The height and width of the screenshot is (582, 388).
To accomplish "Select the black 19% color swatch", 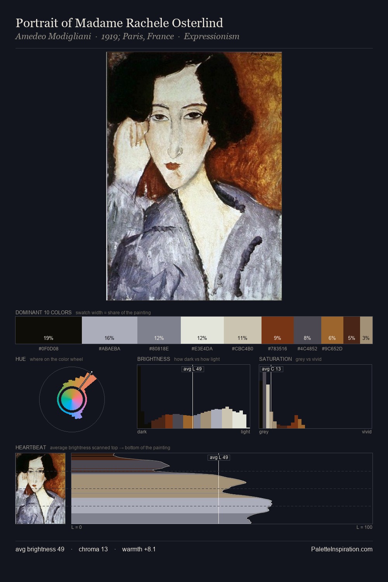I will point(48,330).
